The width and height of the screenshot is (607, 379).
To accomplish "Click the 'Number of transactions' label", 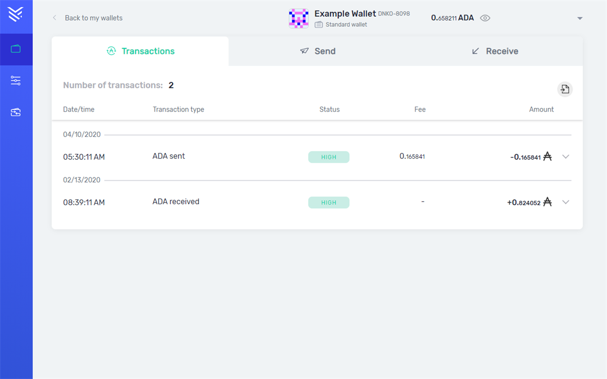I will [113, 85].
